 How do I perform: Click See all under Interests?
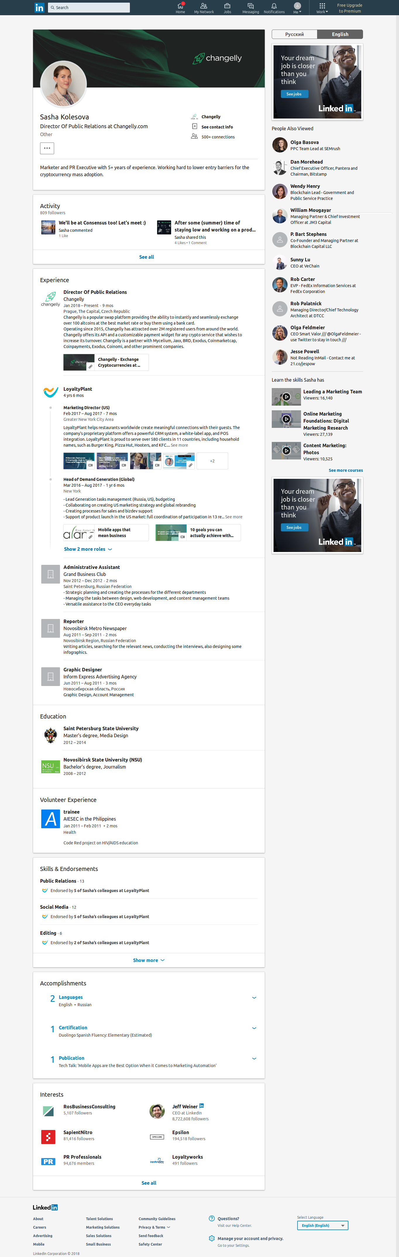point(149,1183)
